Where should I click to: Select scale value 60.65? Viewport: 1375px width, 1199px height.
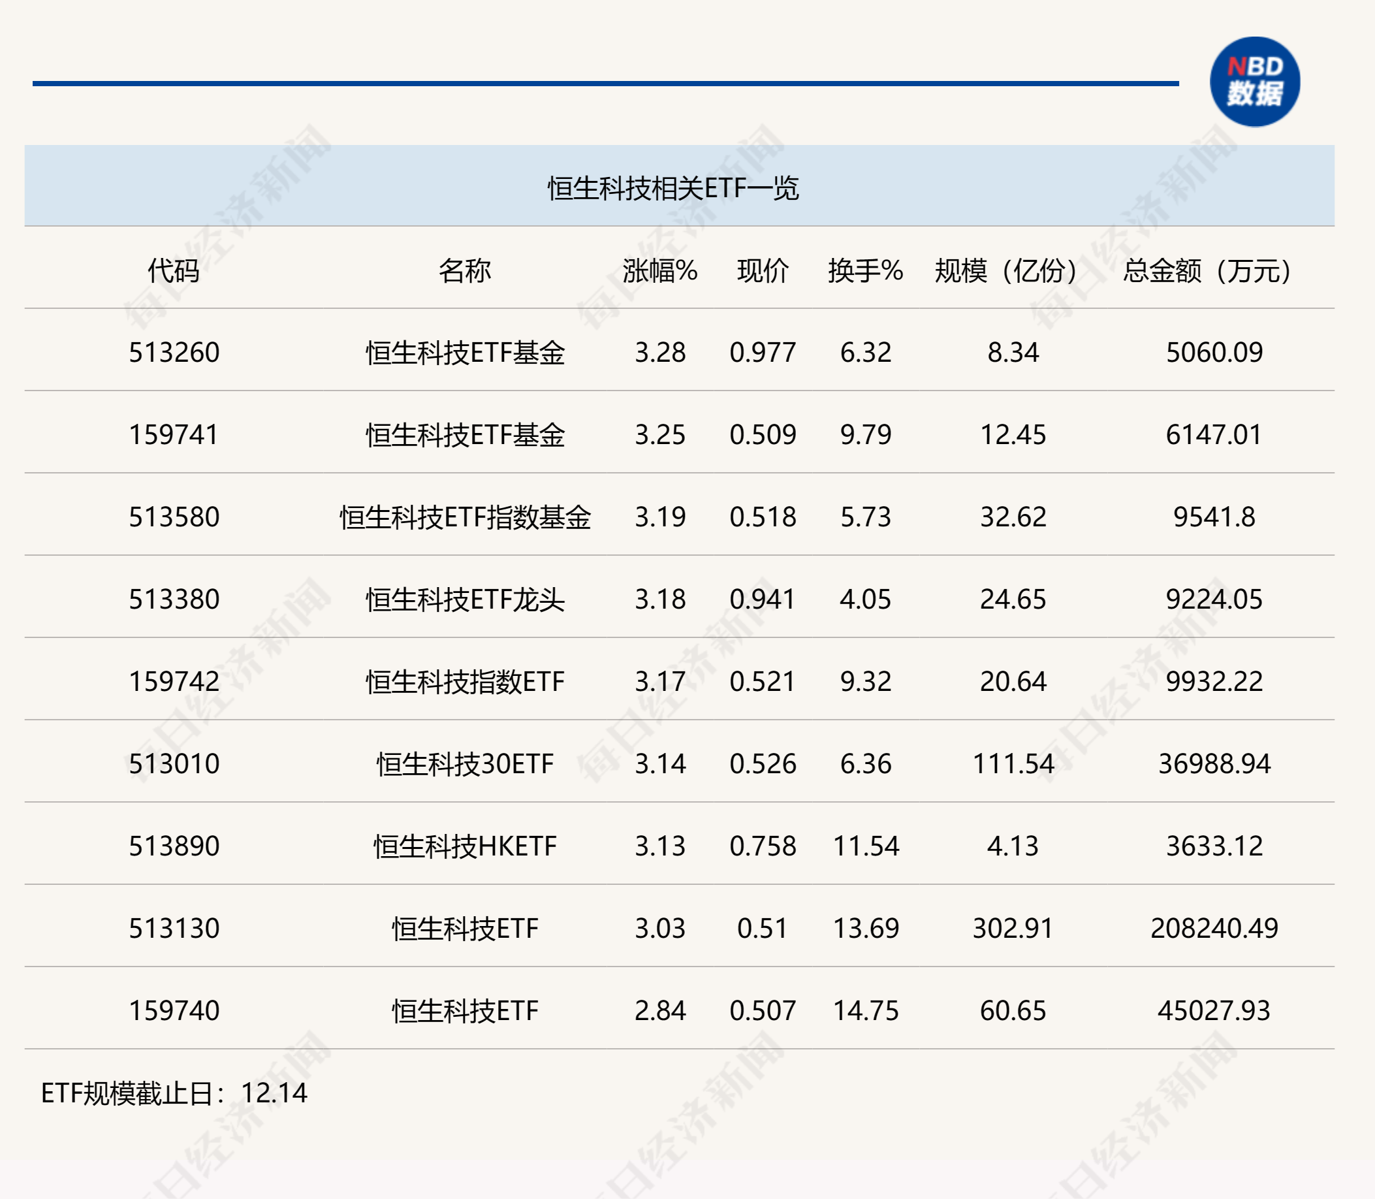[1013, 1011]
